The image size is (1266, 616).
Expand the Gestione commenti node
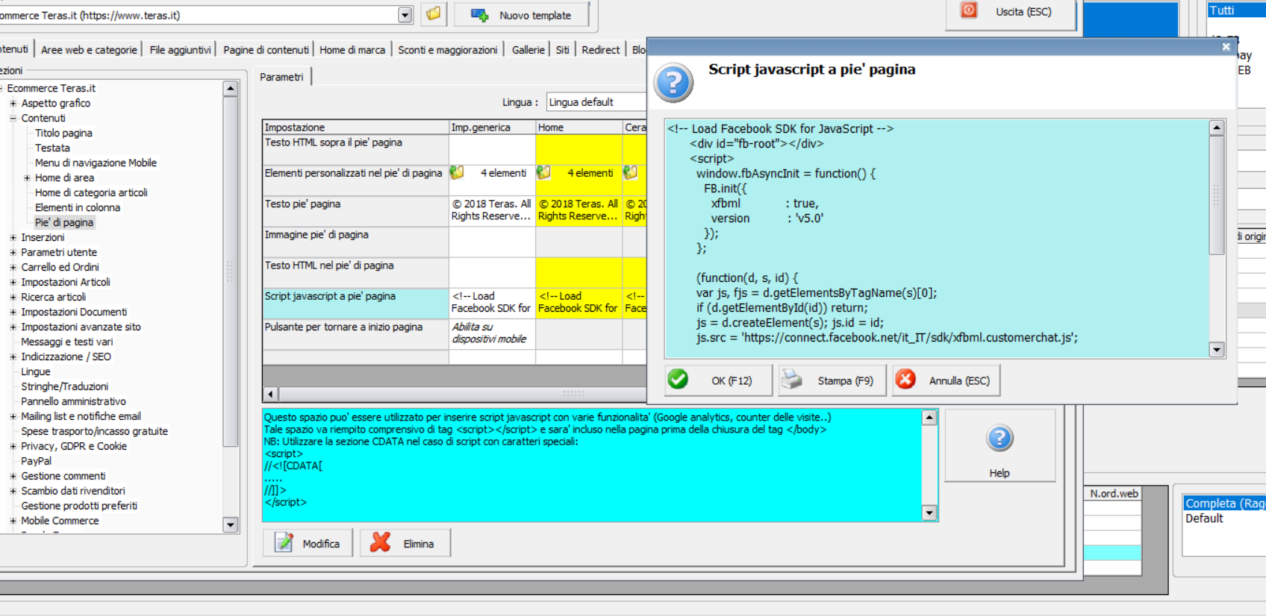13,476
